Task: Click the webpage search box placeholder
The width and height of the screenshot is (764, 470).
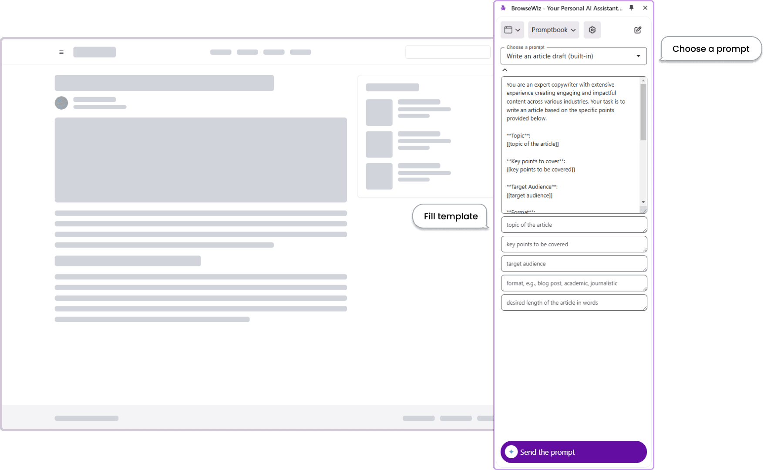Action: (448, 52)
